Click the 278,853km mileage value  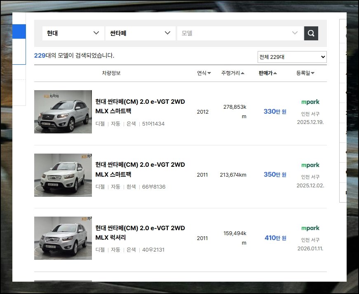point(235,112)
